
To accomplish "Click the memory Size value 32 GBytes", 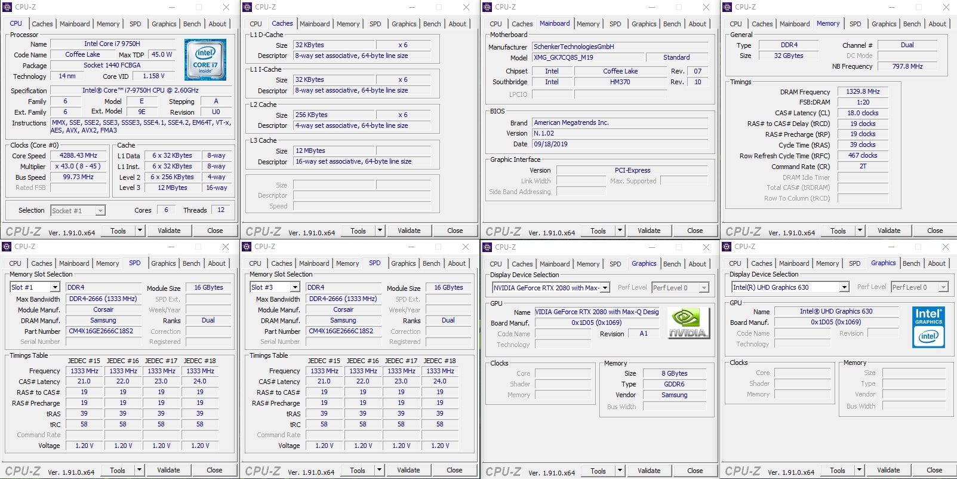I will (x=789, y=56).
